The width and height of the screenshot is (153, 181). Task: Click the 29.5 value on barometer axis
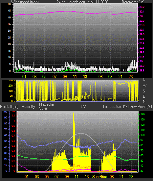[x=142, y=39]
